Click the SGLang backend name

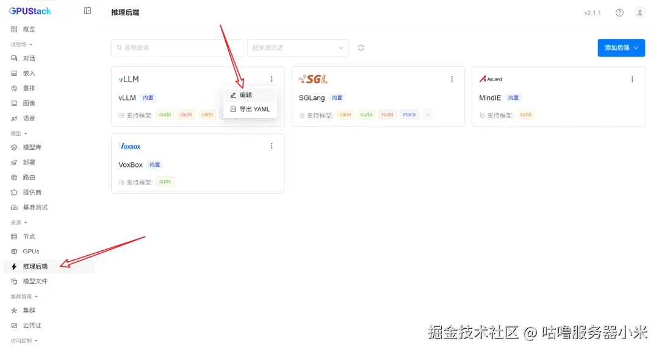coord(312,98)
